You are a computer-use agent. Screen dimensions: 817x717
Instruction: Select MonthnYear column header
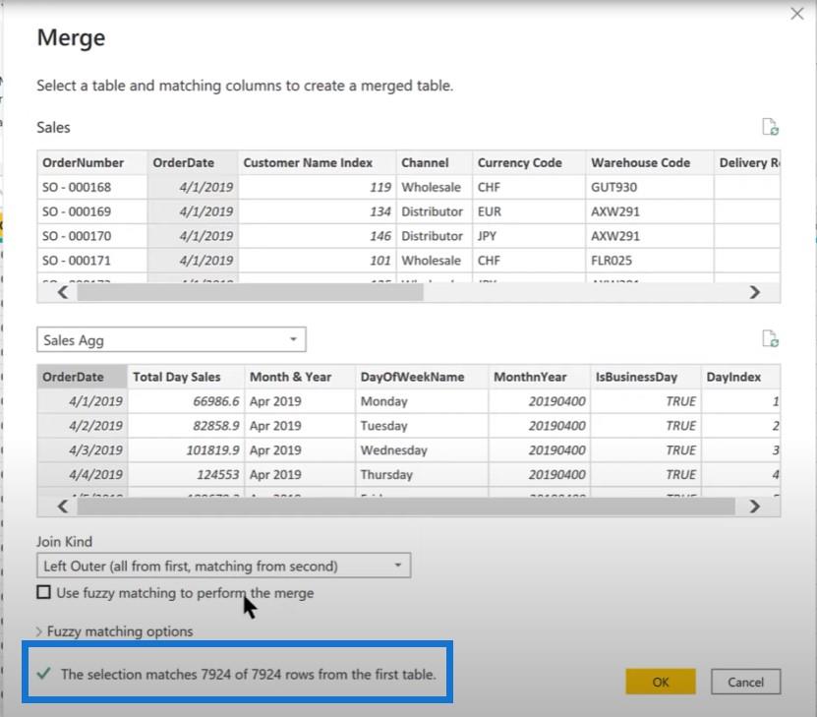(540, 377)
